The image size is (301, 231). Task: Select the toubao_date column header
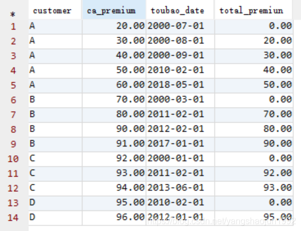180,10
